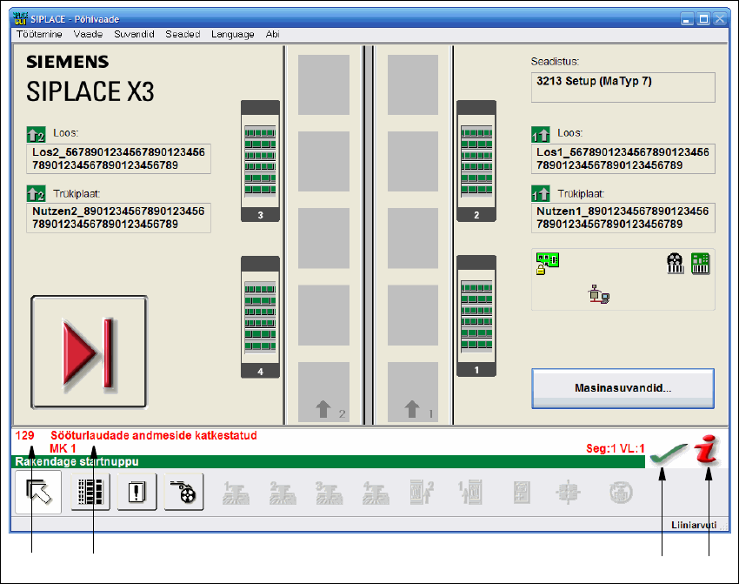Screen dimensions: 739x584
Task: Click error text 'Sööturlaudade andmeside katkestatud'
Action: (x=154, y=435)
